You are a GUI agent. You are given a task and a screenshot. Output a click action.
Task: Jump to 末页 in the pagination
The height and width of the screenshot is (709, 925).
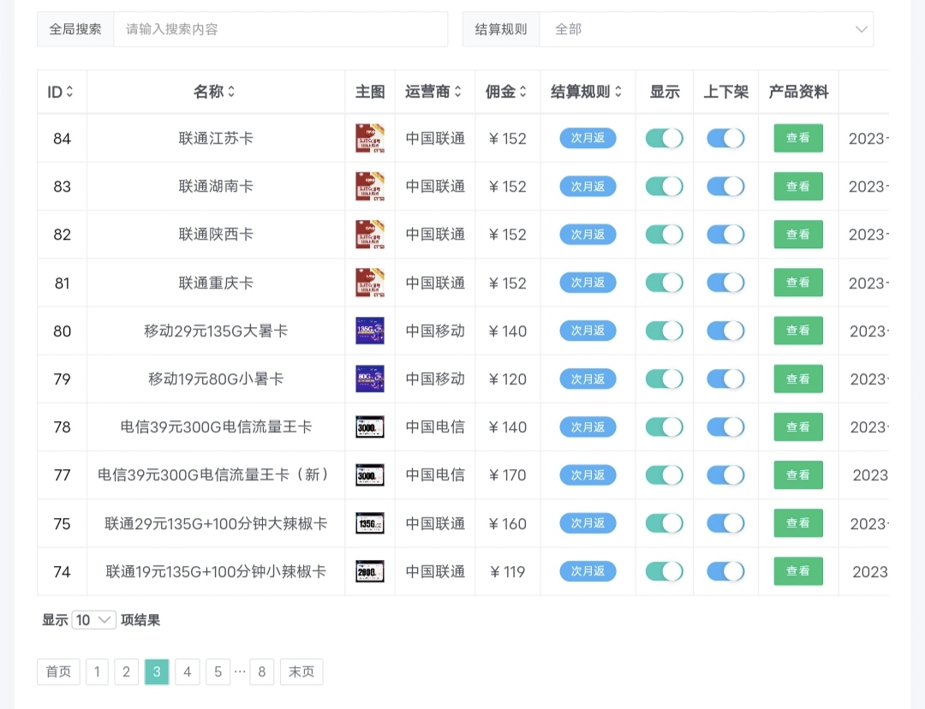point(301,672)
